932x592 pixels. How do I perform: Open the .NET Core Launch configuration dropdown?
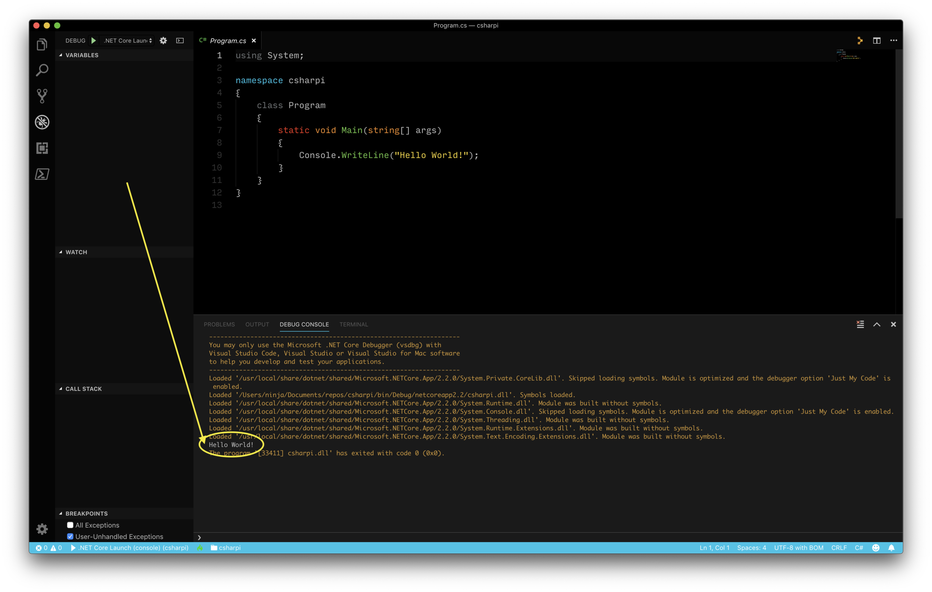(x=126, y=40)
